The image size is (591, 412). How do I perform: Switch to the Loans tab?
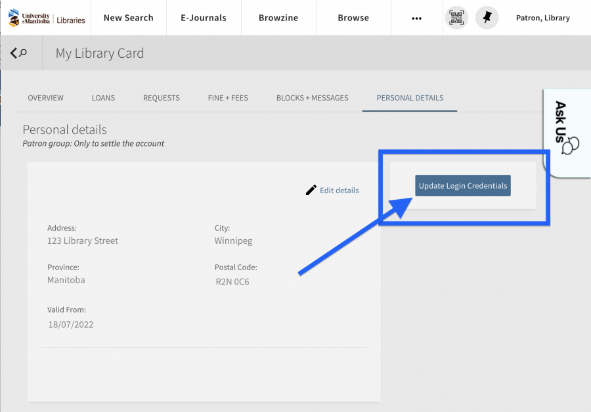(x=103, y=98)
